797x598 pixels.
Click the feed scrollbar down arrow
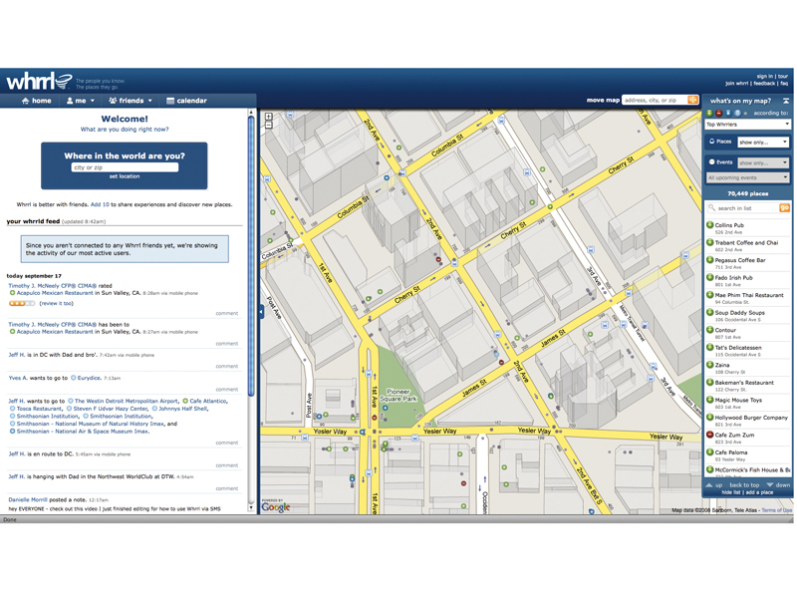[x=251, y=507]
